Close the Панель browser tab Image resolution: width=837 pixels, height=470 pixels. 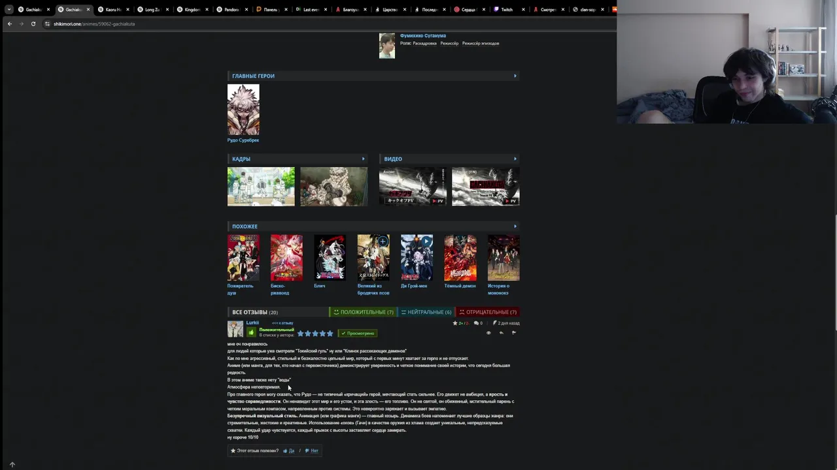tap(286, 10)
